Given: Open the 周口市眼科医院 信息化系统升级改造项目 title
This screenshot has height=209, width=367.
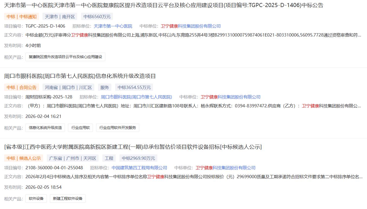Looking at the screenshot, I should [x=80, y=76].
